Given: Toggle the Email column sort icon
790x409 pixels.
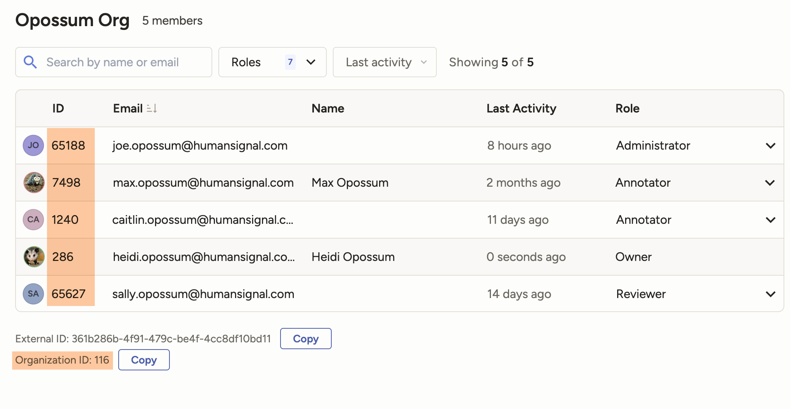Looking at the screenshot, I should [151, 108].
